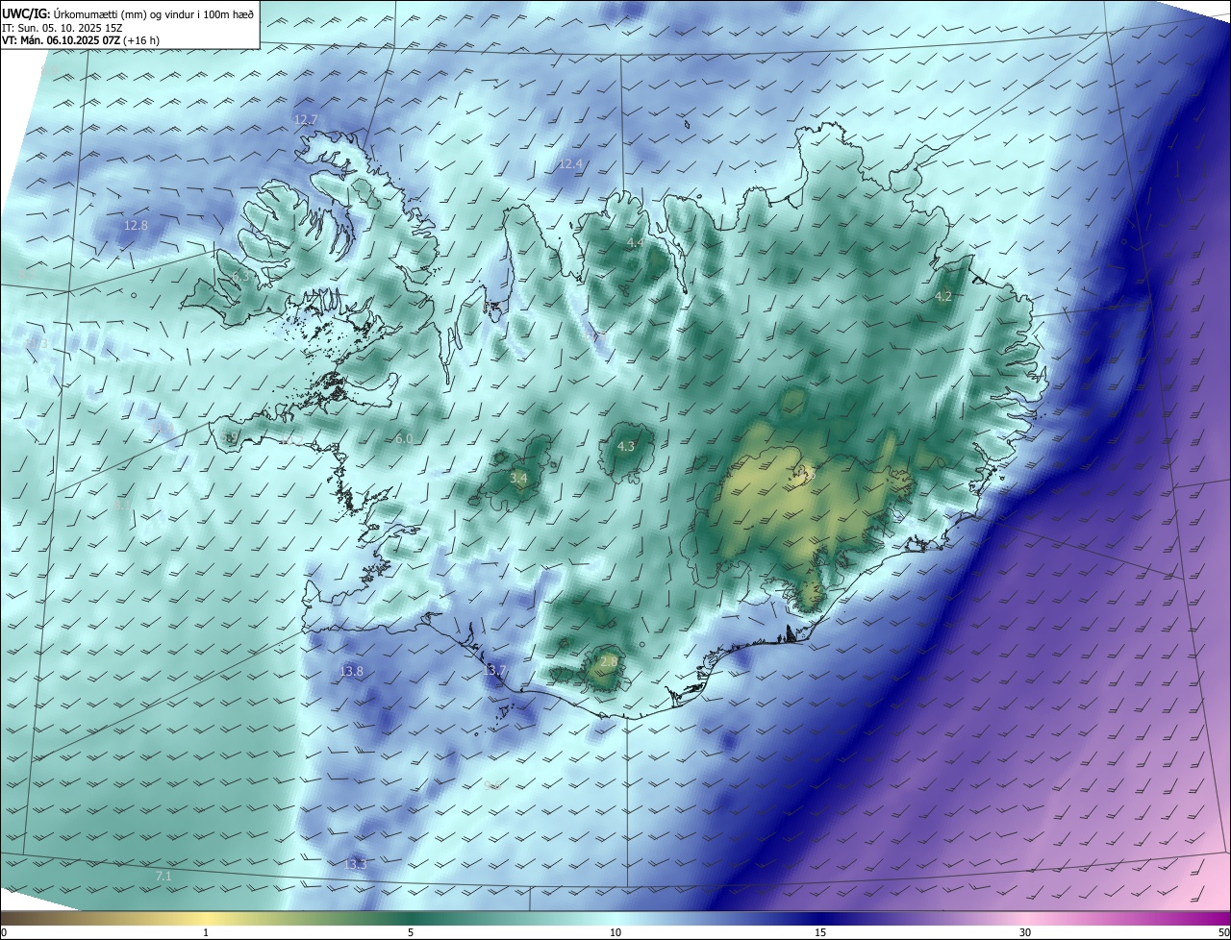Click the map value label 13.3
1231x940 pixels.
(x=356, y=864)
